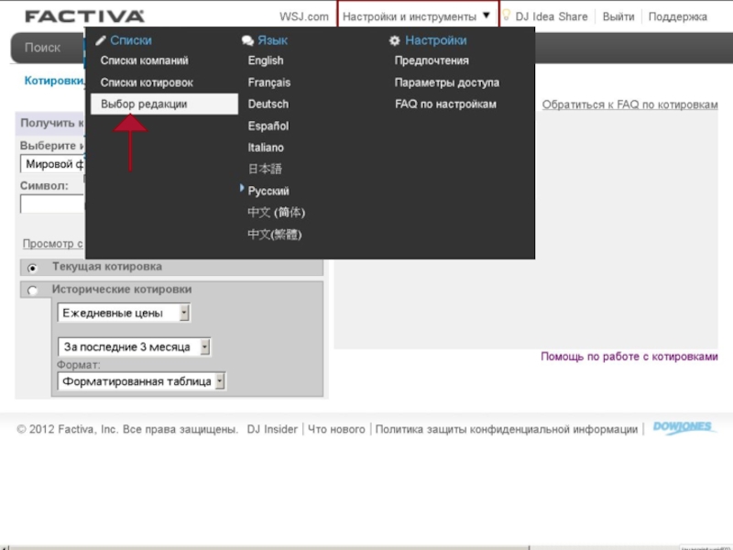The height and width of the screenshot is (550, 733).
Task: Click the Язык column heading
Action: click(272, 40)
